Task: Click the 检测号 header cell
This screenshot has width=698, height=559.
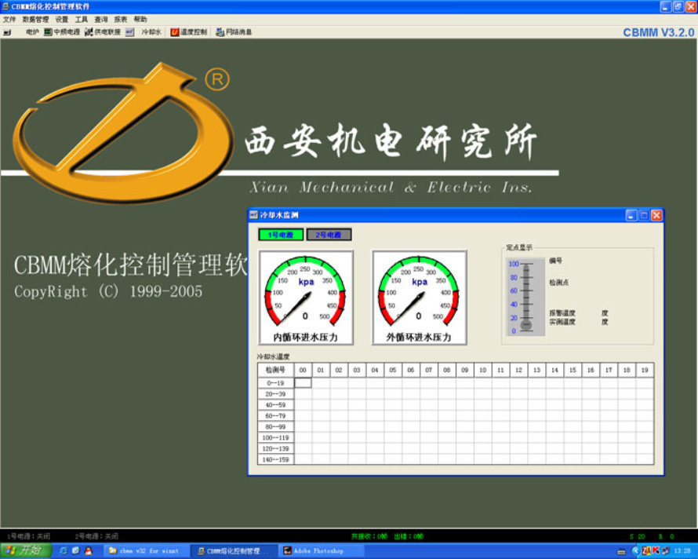Action: tap(275, 370)
